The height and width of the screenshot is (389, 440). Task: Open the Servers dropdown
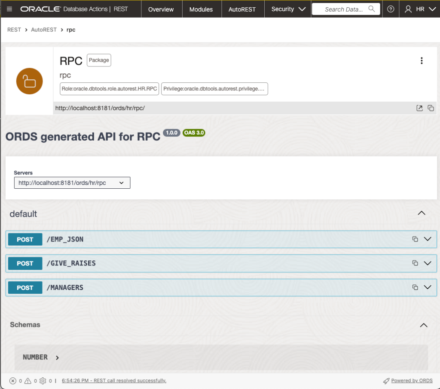72,183
